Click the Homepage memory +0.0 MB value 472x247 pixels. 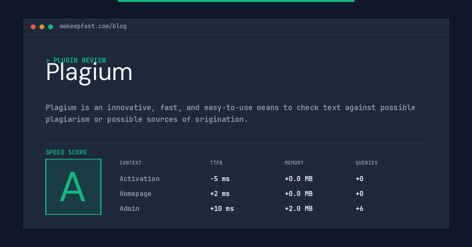pos(299,194)
